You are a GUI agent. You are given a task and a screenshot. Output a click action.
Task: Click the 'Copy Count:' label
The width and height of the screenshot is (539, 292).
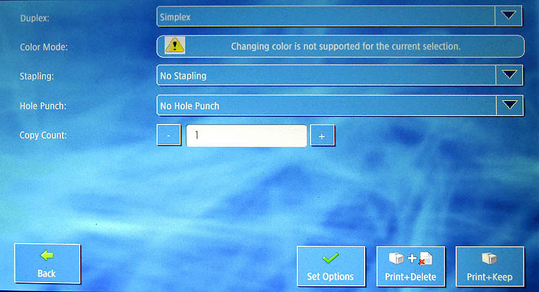point(43,135)
